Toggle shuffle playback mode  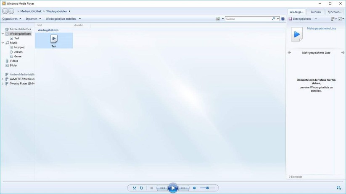(135, 188)
